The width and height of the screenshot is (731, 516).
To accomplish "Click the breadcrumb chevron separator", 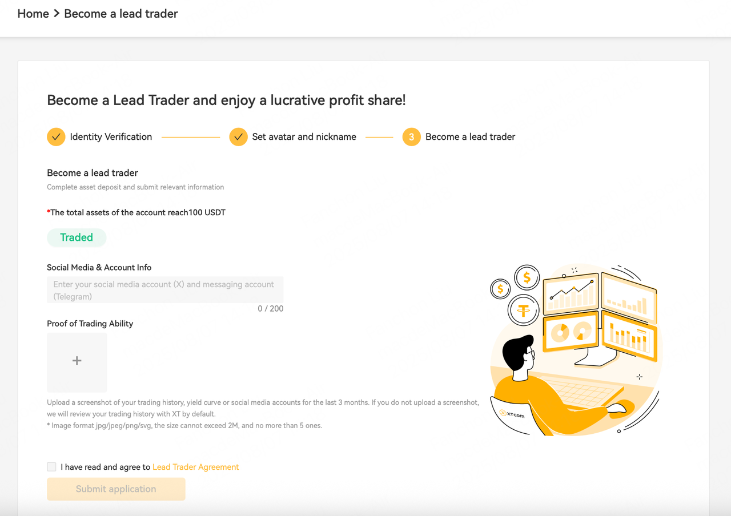I will pyautogui.click(x=57, y=14).
